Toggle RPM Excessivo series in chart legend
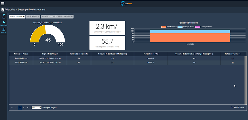 pyautogui.click(x=169, y=27)
